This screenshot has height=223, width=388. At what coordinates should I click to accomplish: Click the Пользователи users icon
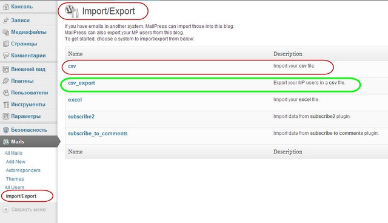click(x=5, y=92)
